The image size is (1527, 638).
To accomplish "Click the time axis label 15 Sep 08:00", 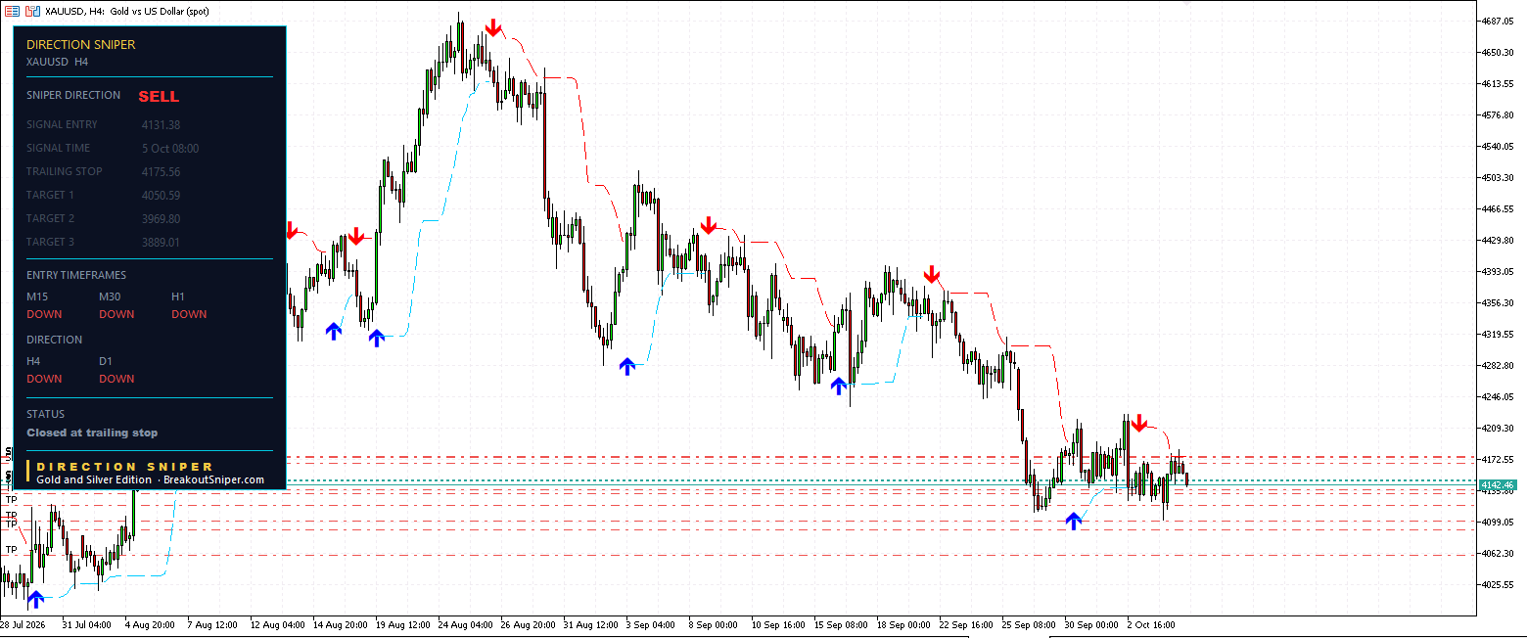I will [x=841, y=624].
